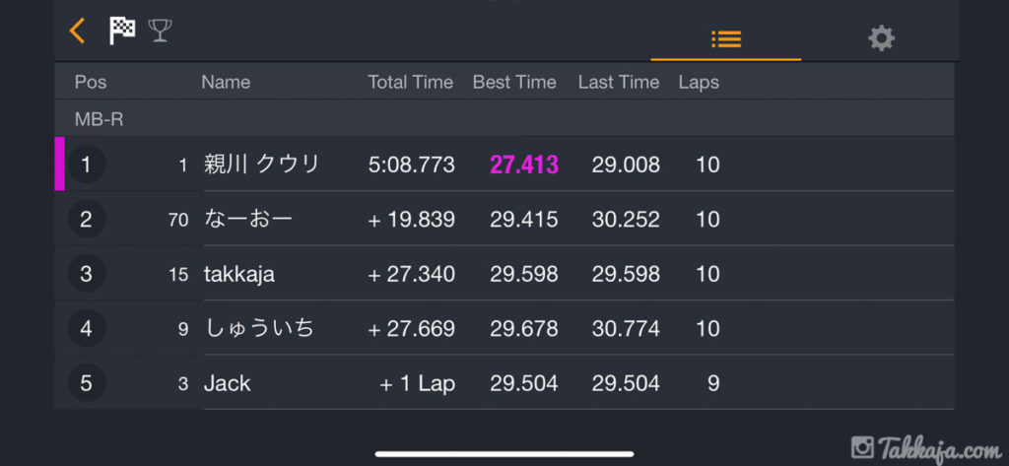The width and height of the screenshot is (1009, 466).
Task: Collapse the MB-R class group header
Action: pos(99,119)
